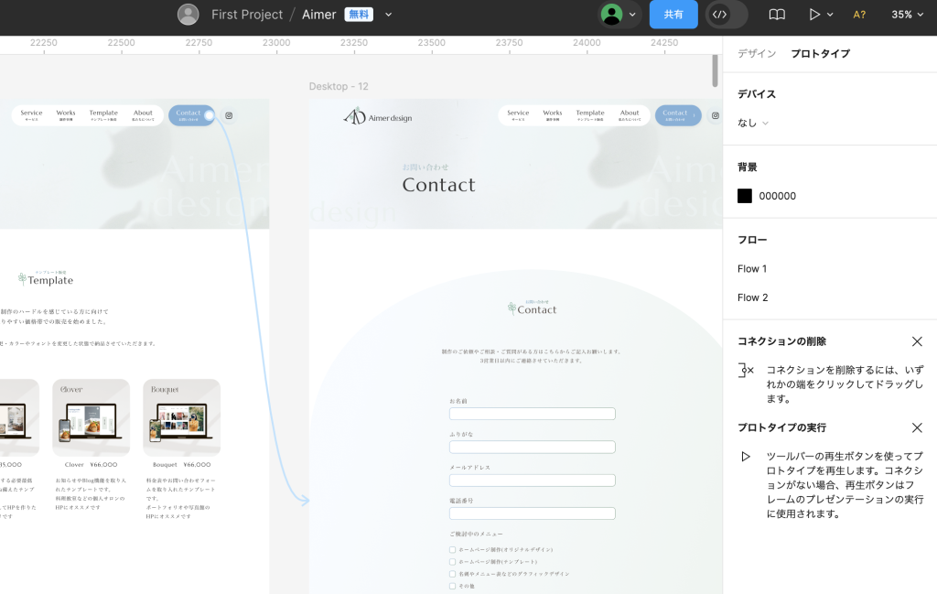Viewport: 937px width, 594px height.
Task: Click the user avatar in top bar
Action: 188,15
